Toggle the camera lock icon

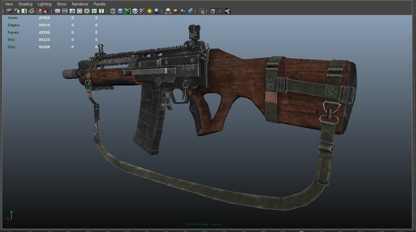[16, 11]
